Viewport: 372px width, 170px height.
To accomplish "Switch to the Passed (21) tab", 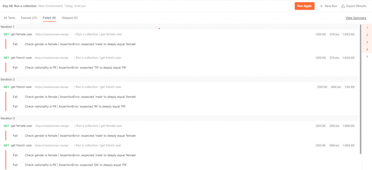I will click(x=29, y=18).
